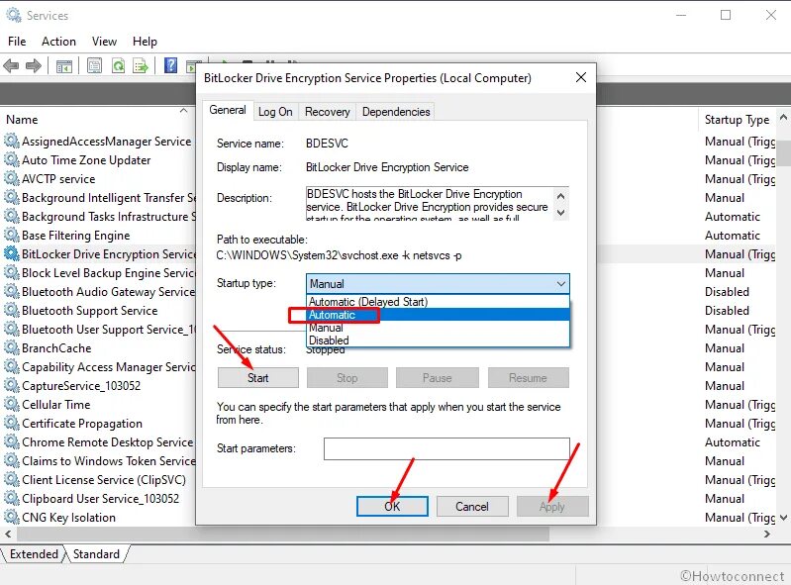Click gear icon of Background Intelligent Transfer
Image resolution: width=791 pixels, height=585 pixels.
(x=12, y=197)
